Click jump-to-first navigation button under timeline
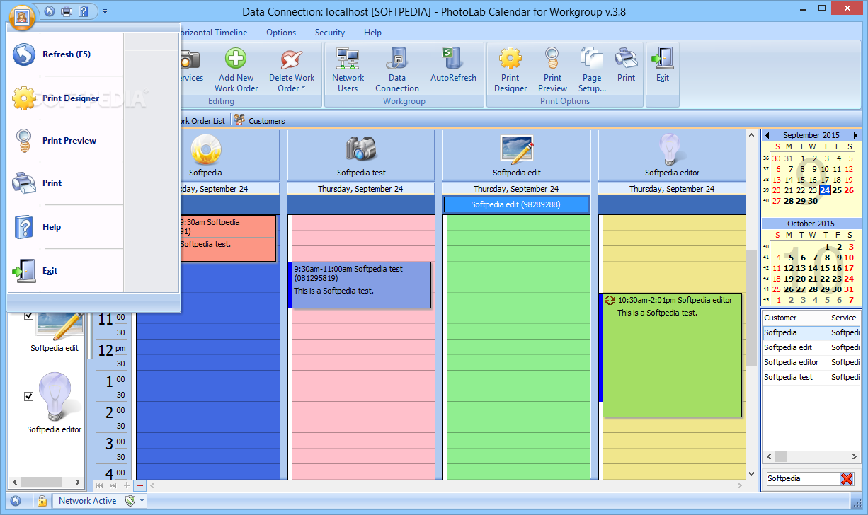The height and width of the screenshot is (515, 868). (99, 485)
